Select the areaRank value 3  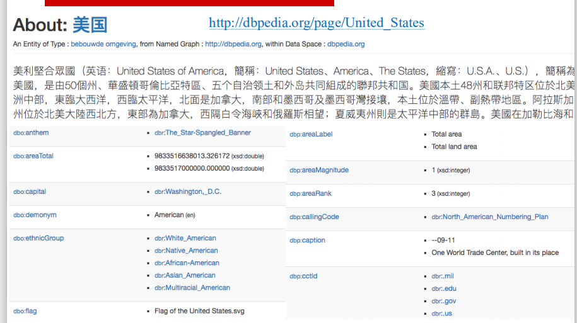coord(433,193)
